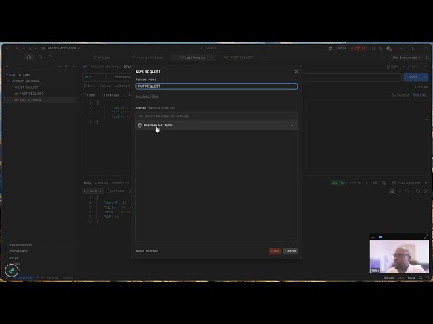Click the Preview response button

tap(116, 191)
